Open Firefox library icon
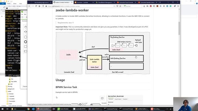 [147, 6]
